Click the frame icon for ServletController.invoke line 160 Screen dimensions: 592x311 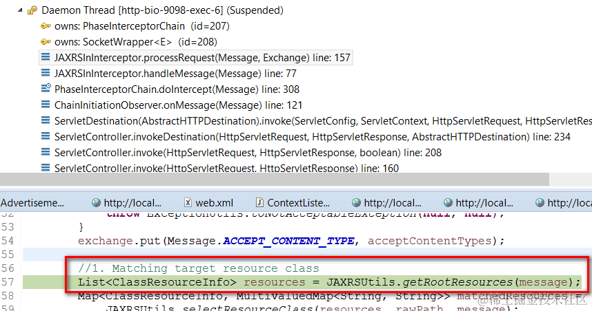(x=46, y=168)
